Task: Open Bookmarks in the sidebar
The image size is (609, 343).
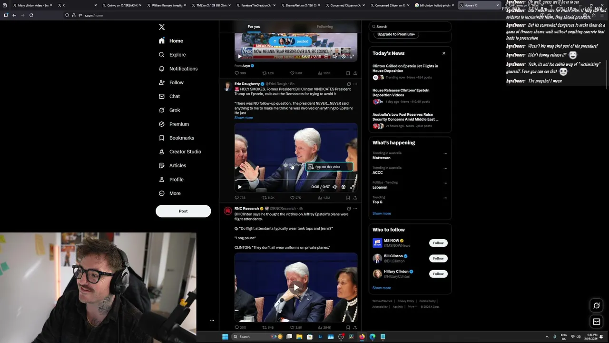Action: [177, 138]
